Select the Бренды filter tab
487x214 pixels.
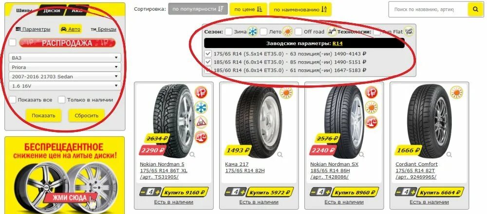click(103, 29)
